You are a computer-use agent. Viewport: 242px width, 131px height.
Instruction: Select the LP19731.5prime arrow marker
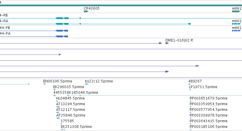pos(190,90)
